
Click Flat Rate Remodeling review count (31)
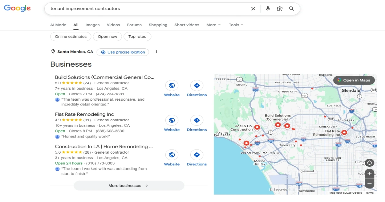pos(87,120)
